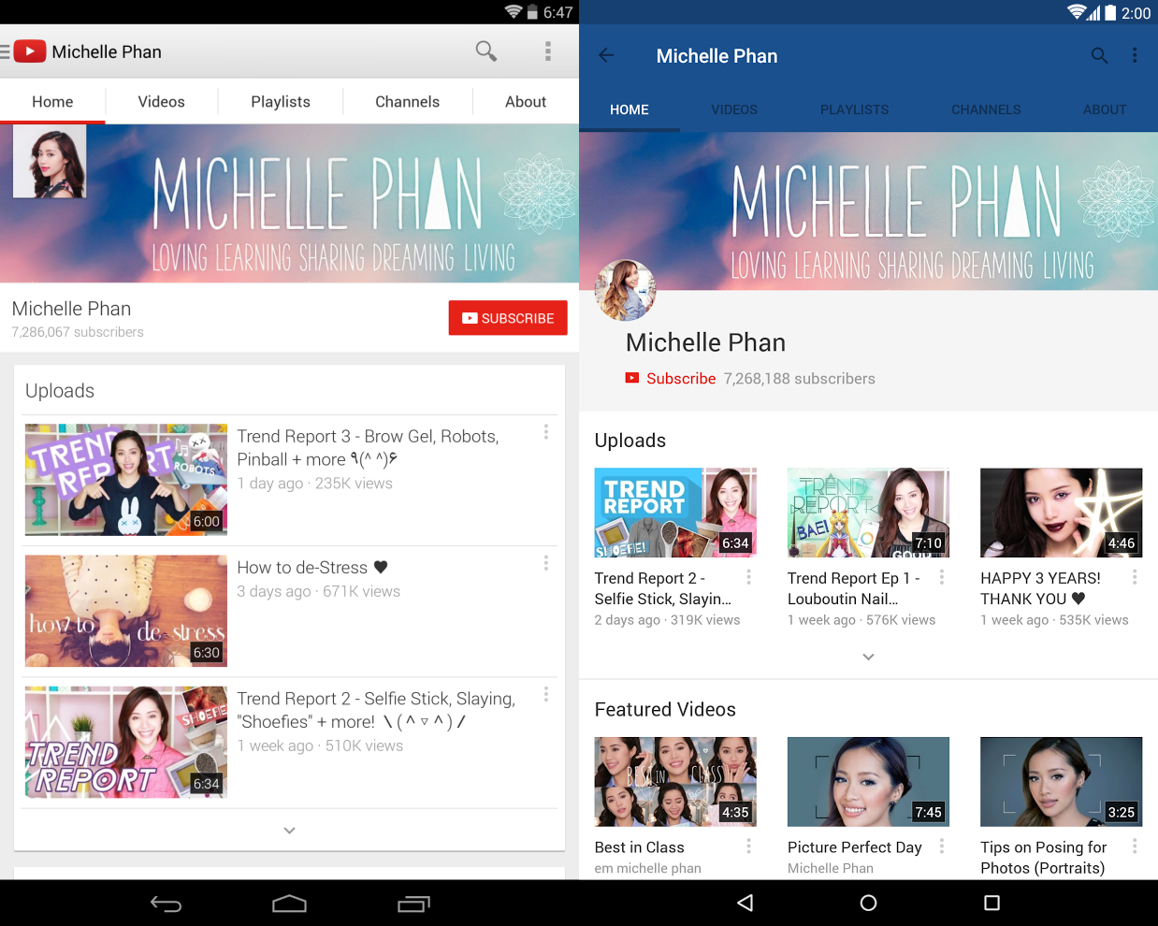The height and width of the screenshot is (926, 1158).
Task: Open title "Tips on Posing for Photos (Portraits)"
Action: 1044,858
